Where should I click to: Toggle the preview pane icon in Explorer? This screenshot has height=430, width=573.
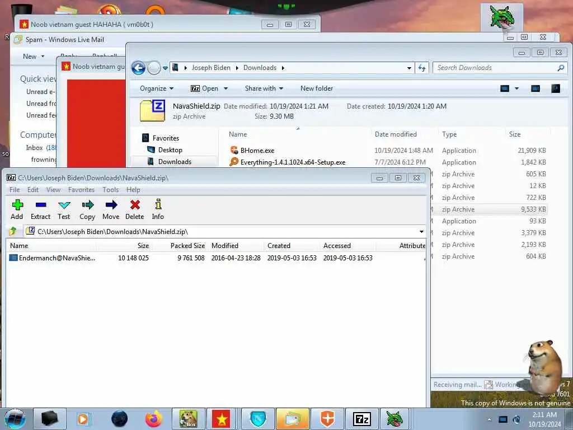536,88
